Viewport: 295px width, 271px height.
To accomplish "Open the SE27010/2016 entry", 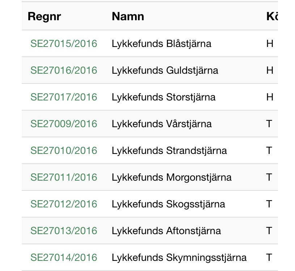I will click(64, 151).
